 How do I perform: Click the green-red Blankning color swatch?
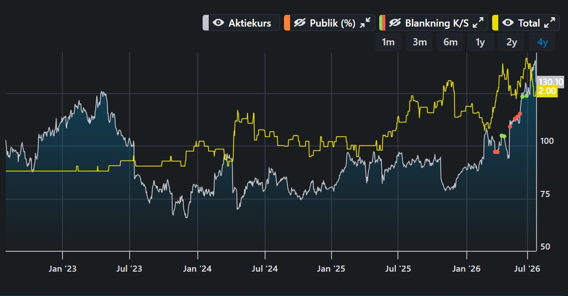382,23
